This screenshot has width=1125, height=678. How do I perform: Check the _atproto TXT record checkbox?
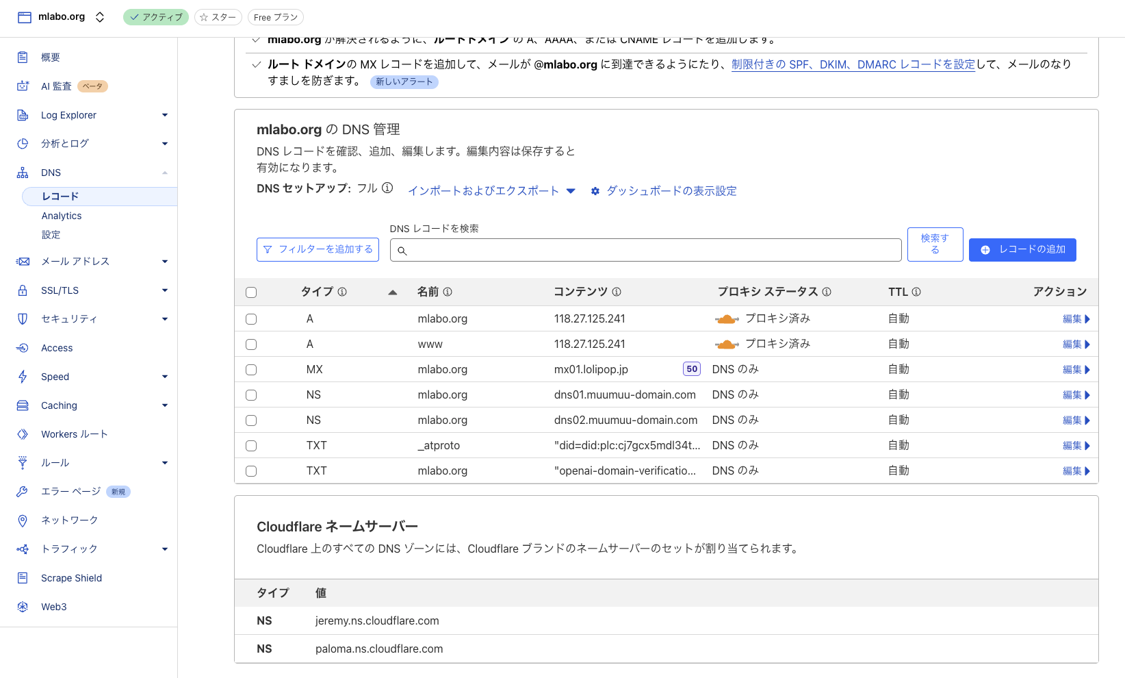point(251,445)
